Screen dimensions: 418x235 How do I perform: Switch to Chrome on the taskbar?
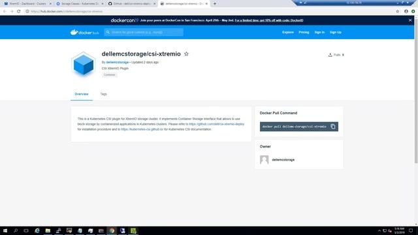(112, 230)
